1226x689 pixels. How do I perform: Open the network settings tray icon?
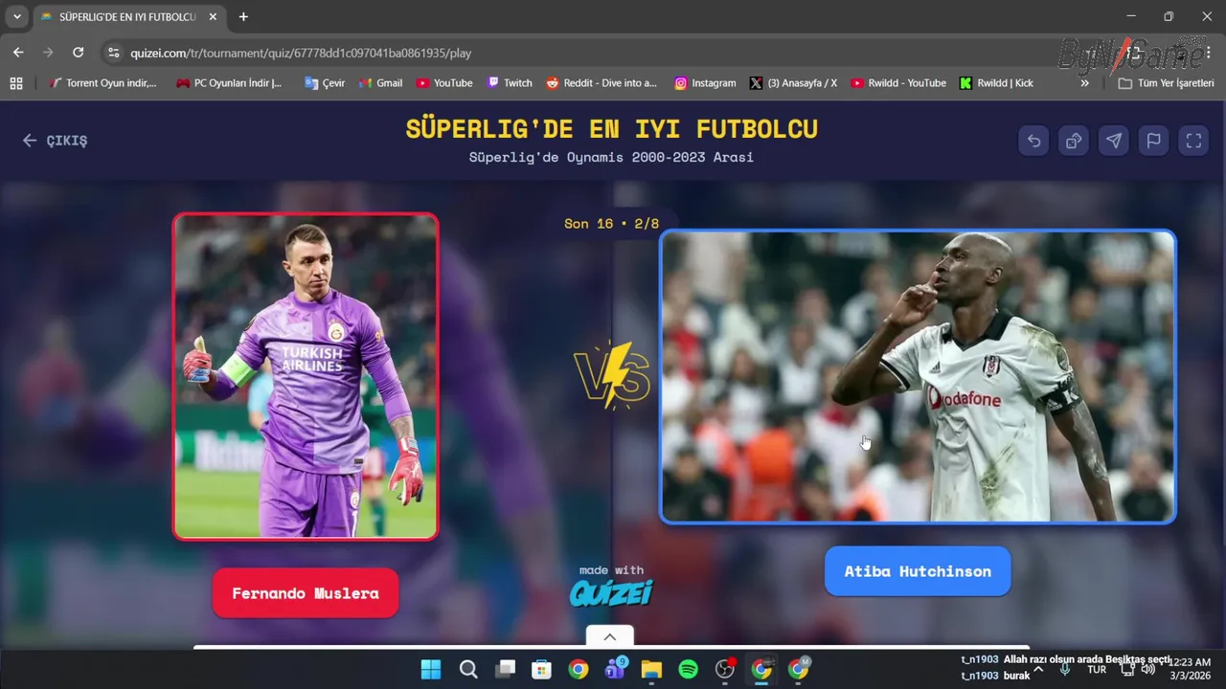point(1127,669)
